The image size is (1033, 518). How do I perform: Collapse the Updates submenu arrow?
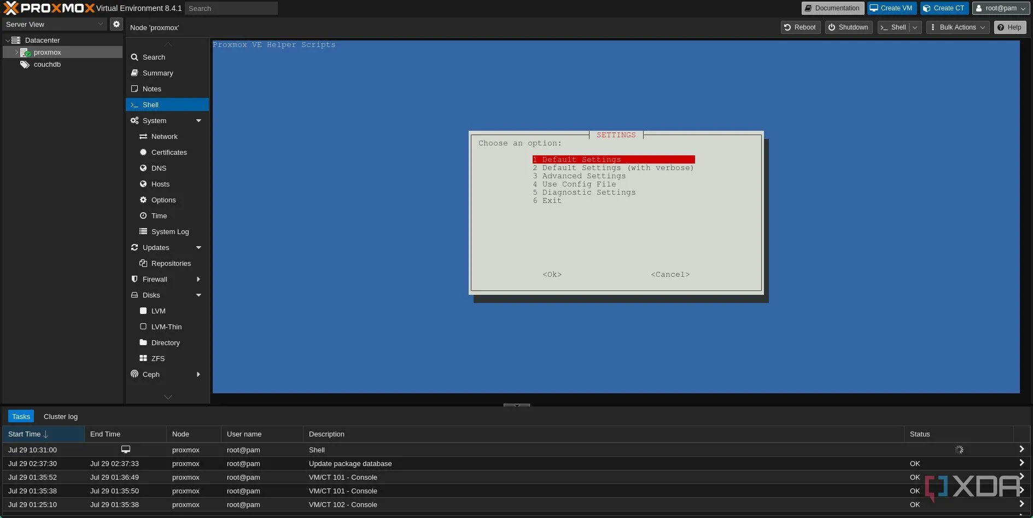pyautogui.click(x=199, y=247)
